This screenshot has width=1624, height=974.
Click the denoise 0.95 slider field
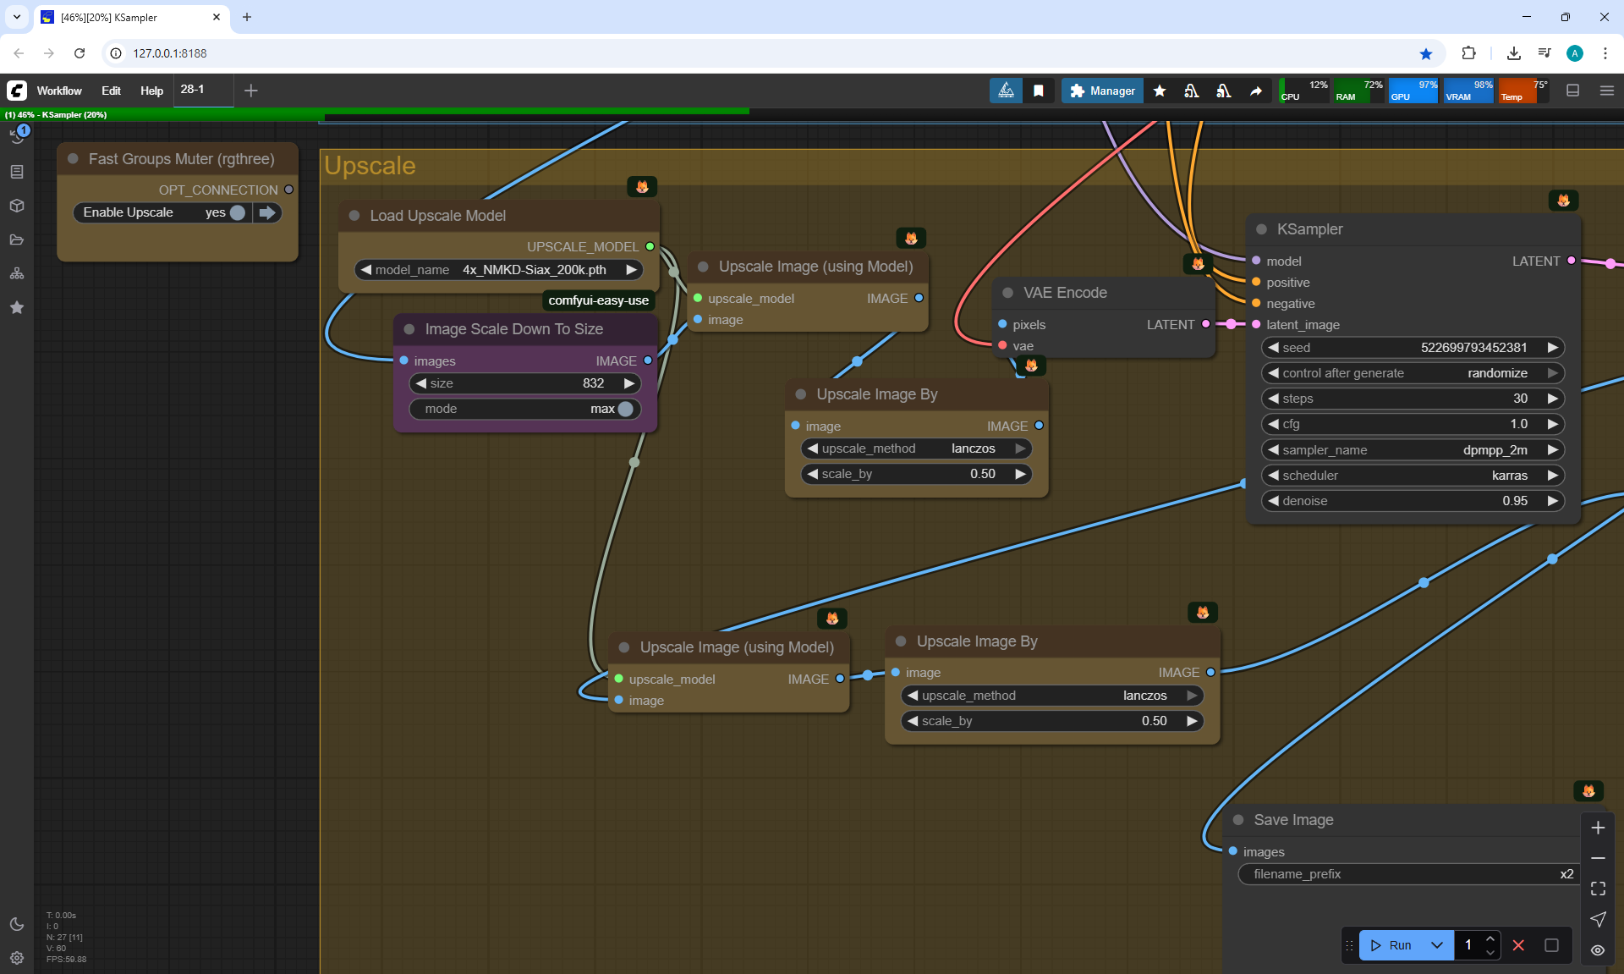pos(1413,501)
